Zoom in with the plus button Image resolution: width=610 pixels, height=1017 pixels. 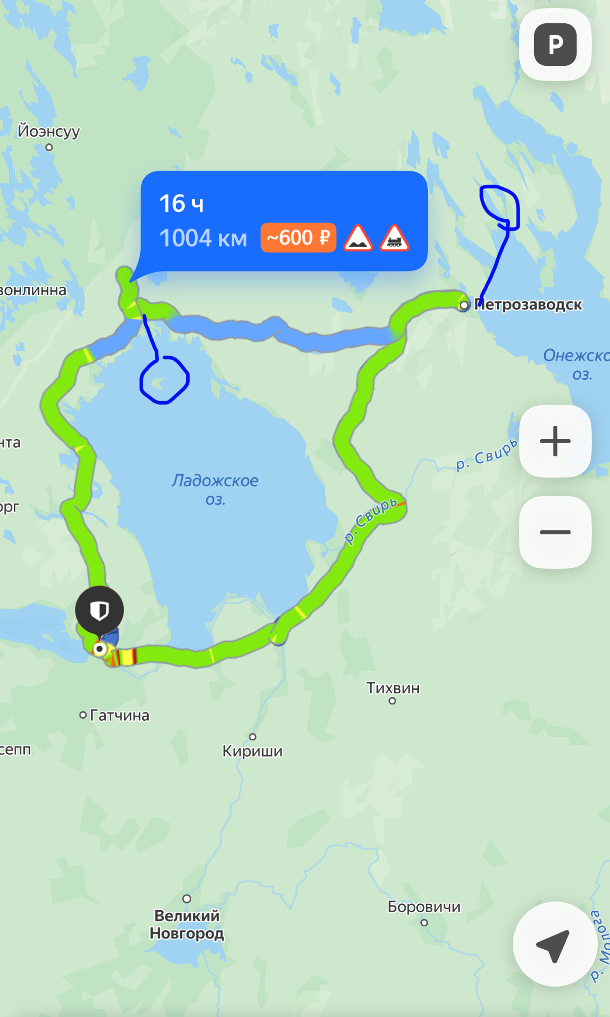pos(555,441)
